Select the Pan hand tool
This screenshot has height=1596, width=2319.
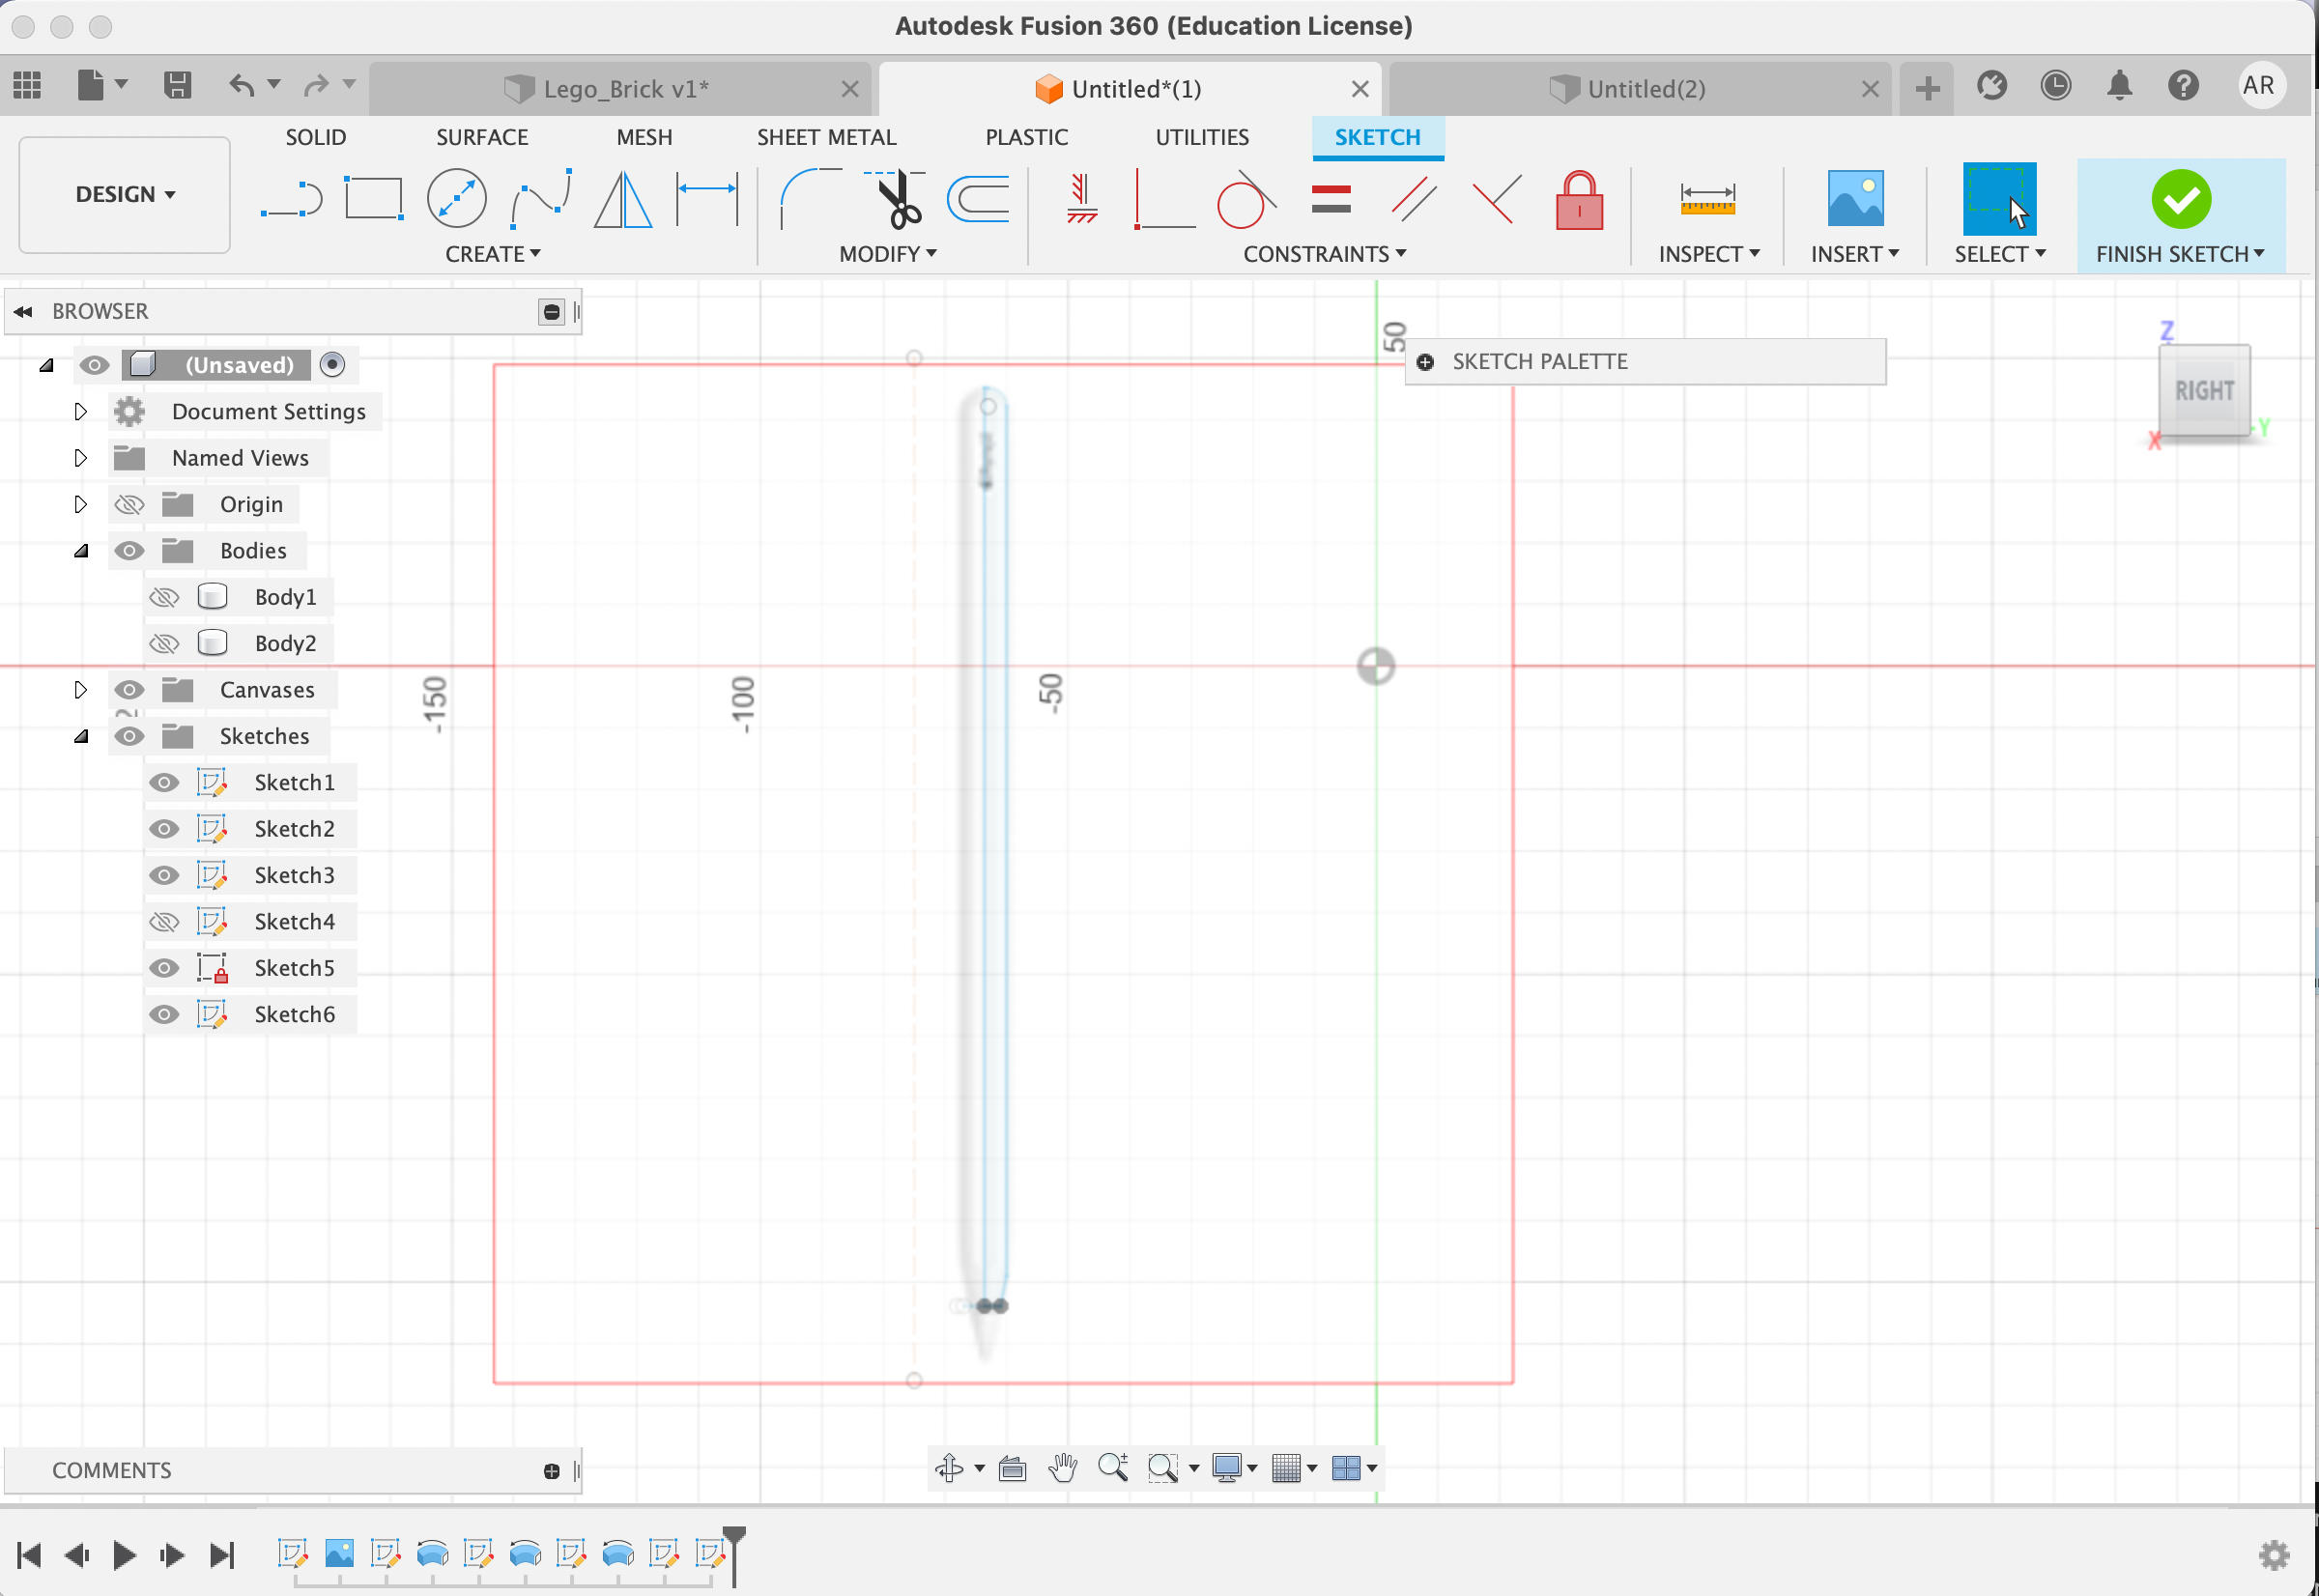tap(1063, 1467)
